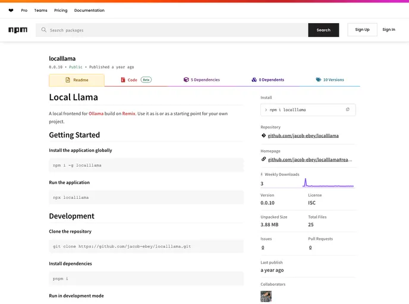
Task: Click the heart icon in top bar
Action: coord(11,11)
